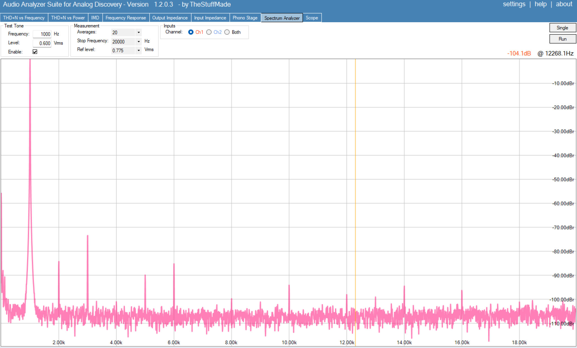Click the -10.00dBr axis label
The width and height of the screenshot is (577, 348).
[x=563, y=83]
